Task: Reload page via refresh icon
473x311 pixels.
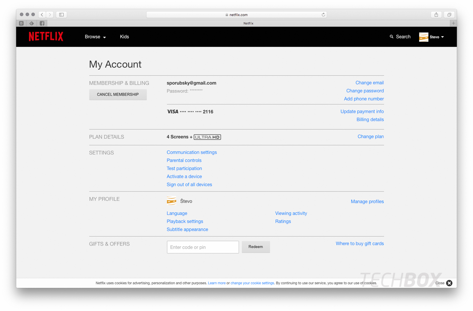Action: pos(323,15)
